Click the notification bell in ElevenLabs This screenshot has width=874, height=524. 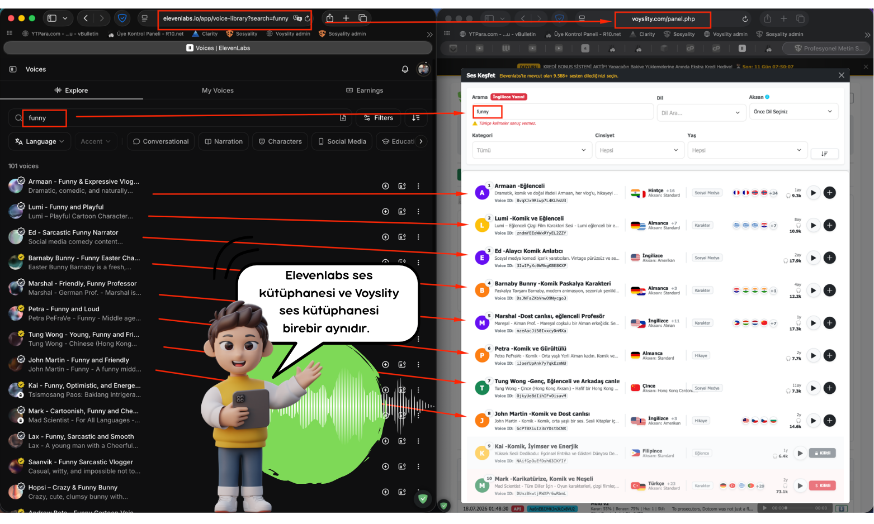tap(405, 69)
